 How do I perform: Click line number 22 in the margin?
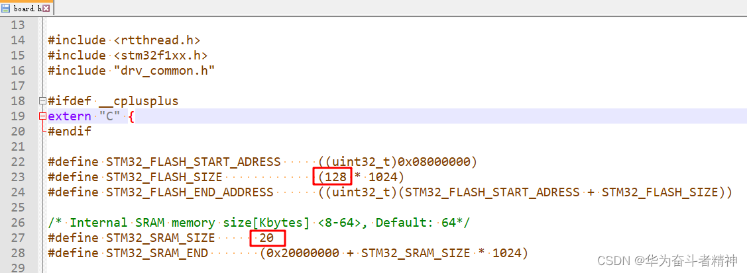pos(18,162)
